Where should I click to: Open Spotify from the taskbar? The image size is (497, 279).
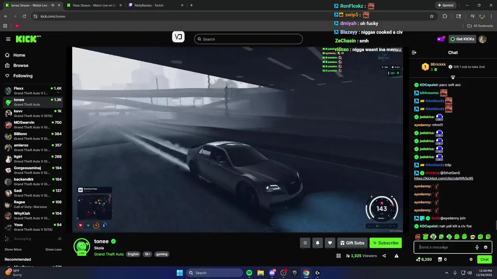pos(249,273)
